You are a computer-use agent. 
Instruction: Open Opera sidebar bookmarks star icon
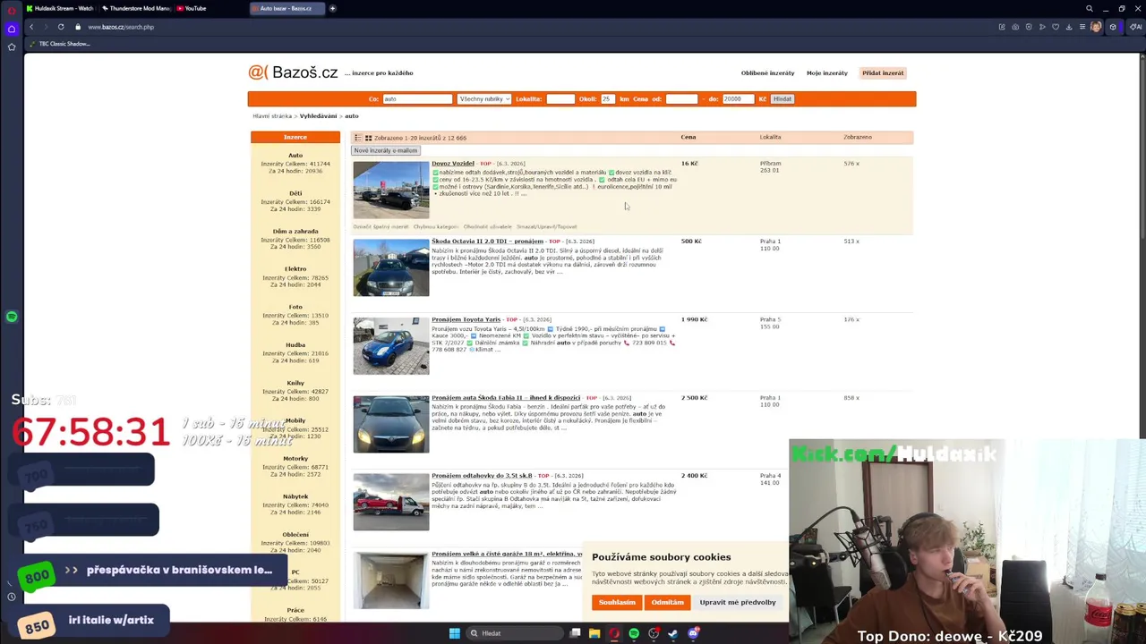(x=12, y=47)
